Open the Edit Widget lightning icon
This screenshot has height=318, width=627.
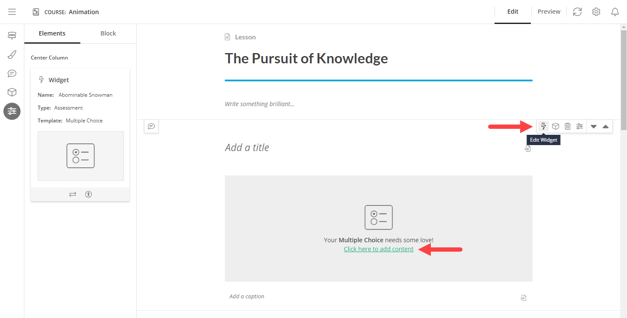coord(543,126)
